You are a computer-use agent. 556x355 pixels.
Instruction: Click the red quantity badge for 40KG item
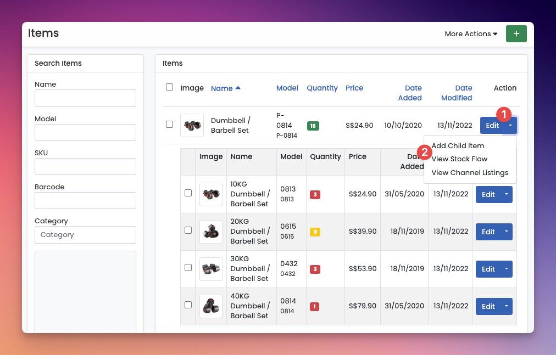[315, 307]
